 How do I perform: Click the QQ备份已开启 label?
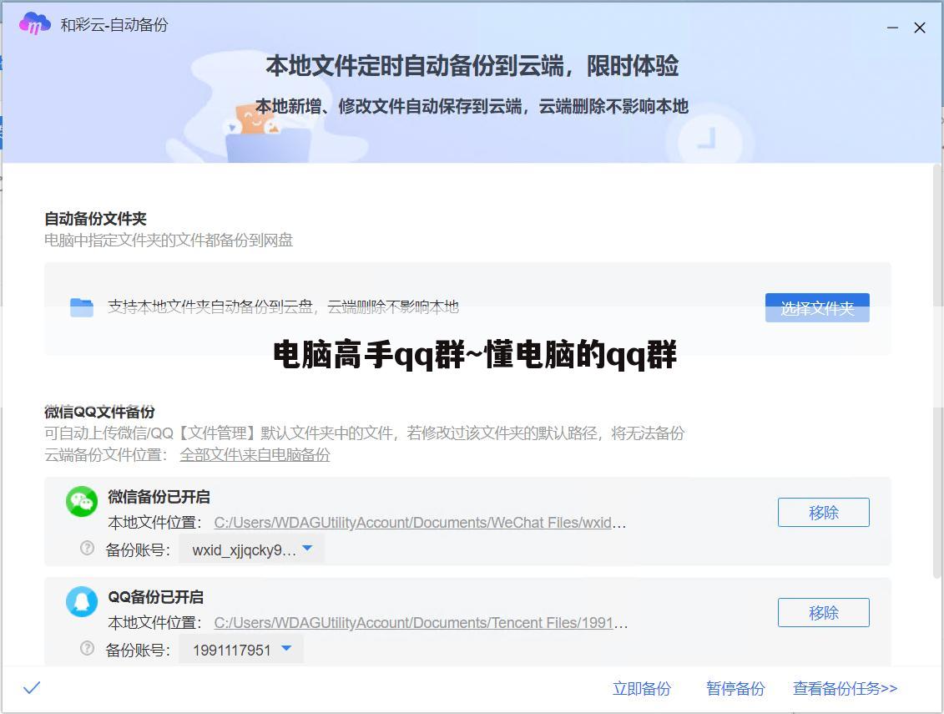coord(155,596)
